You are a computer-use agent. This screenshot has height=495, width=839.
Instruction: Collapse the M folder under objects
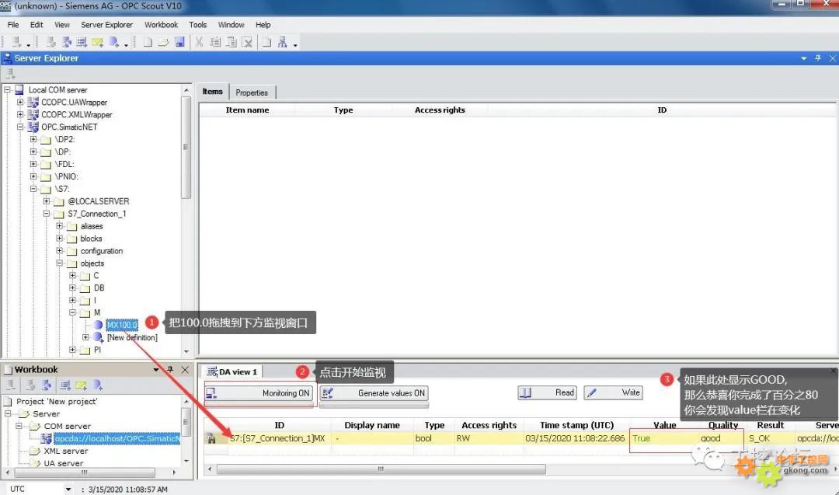coord(73,312)
